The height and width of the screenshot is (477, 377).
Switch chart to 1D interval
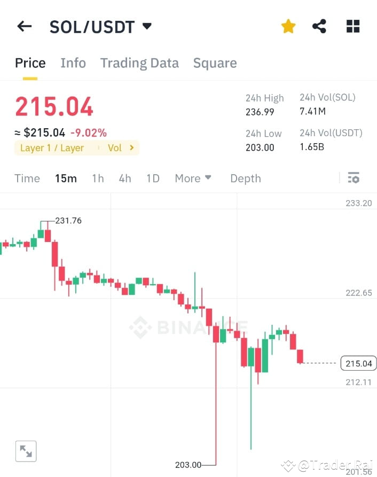coord(153,178)
